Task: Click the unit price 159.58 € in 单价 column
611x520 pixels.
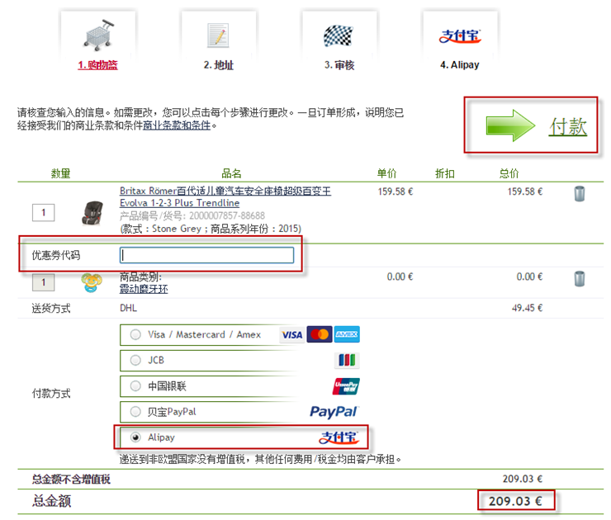Action: (395, 191)
